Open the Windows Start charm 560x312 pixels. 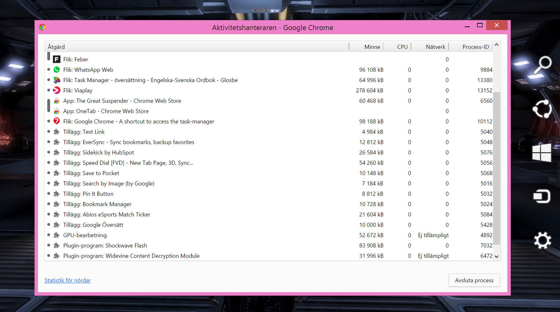coord(542,153)
